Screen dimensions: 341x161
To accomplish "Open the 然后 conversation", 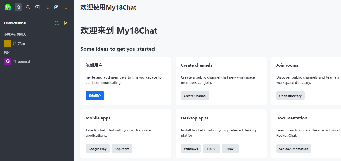I will point(37,43).
